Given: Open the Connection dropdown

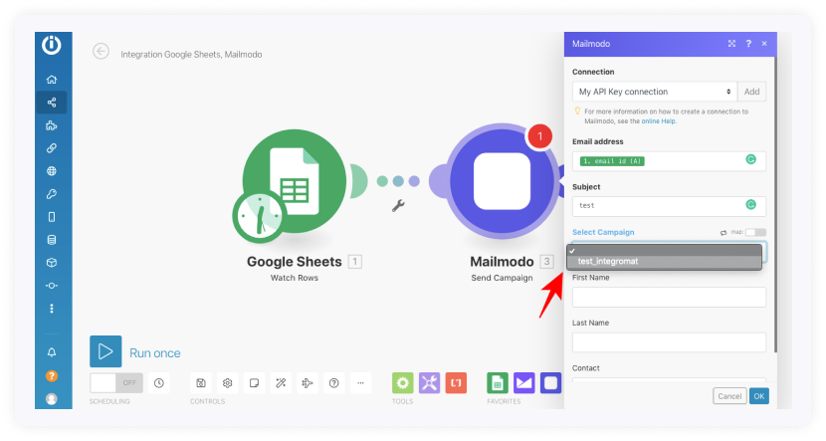Looking at the screenshot, I should [655, 92].
